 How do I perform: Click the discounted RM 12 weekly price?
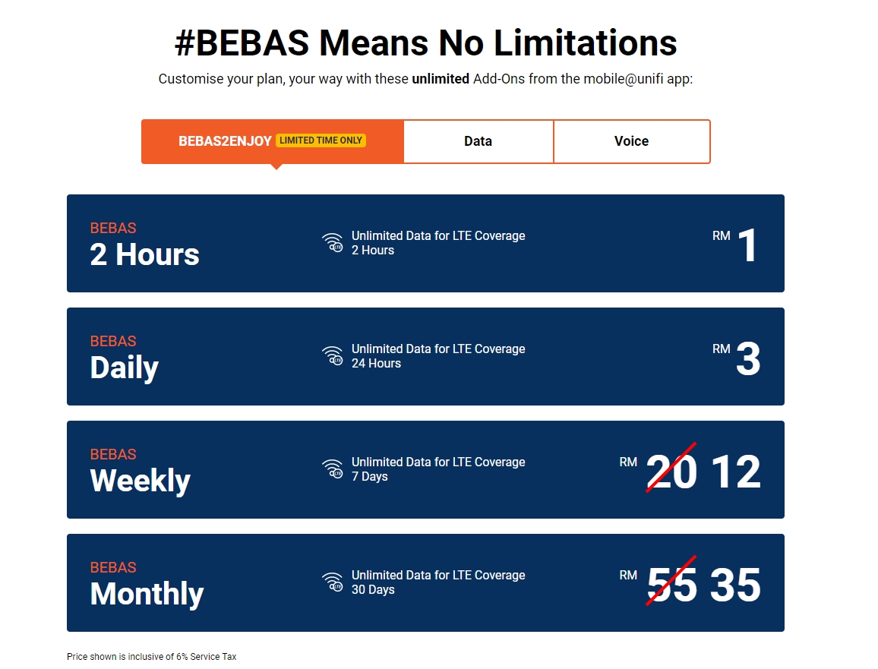736,472
